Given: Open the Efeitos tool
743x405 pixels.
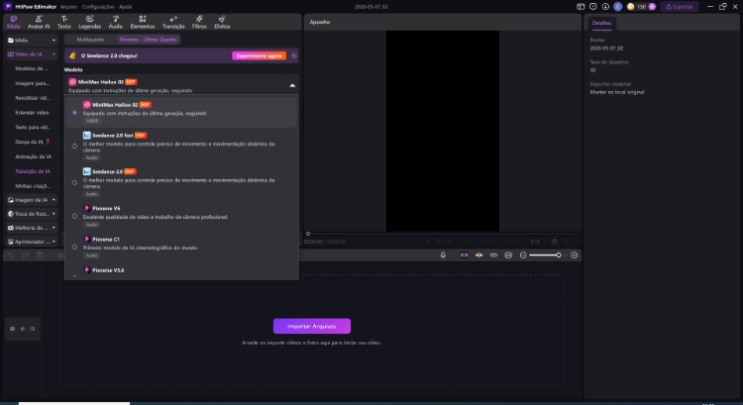Looking at the screenshot, I should tap(222, 22).
